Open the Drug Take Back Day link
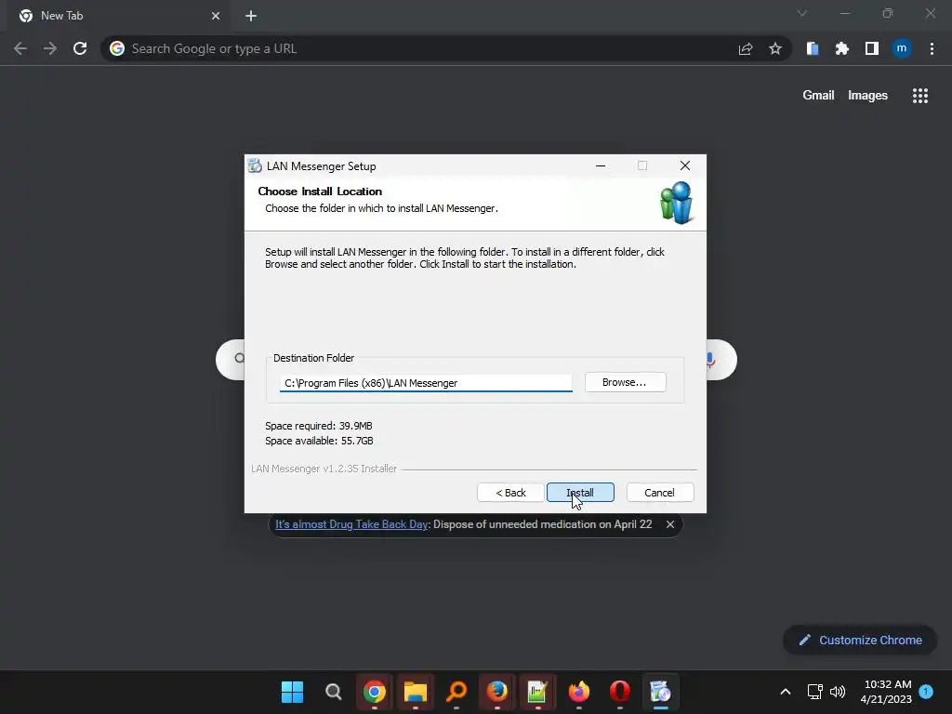The image size is (952, 714). click(351, 524)
